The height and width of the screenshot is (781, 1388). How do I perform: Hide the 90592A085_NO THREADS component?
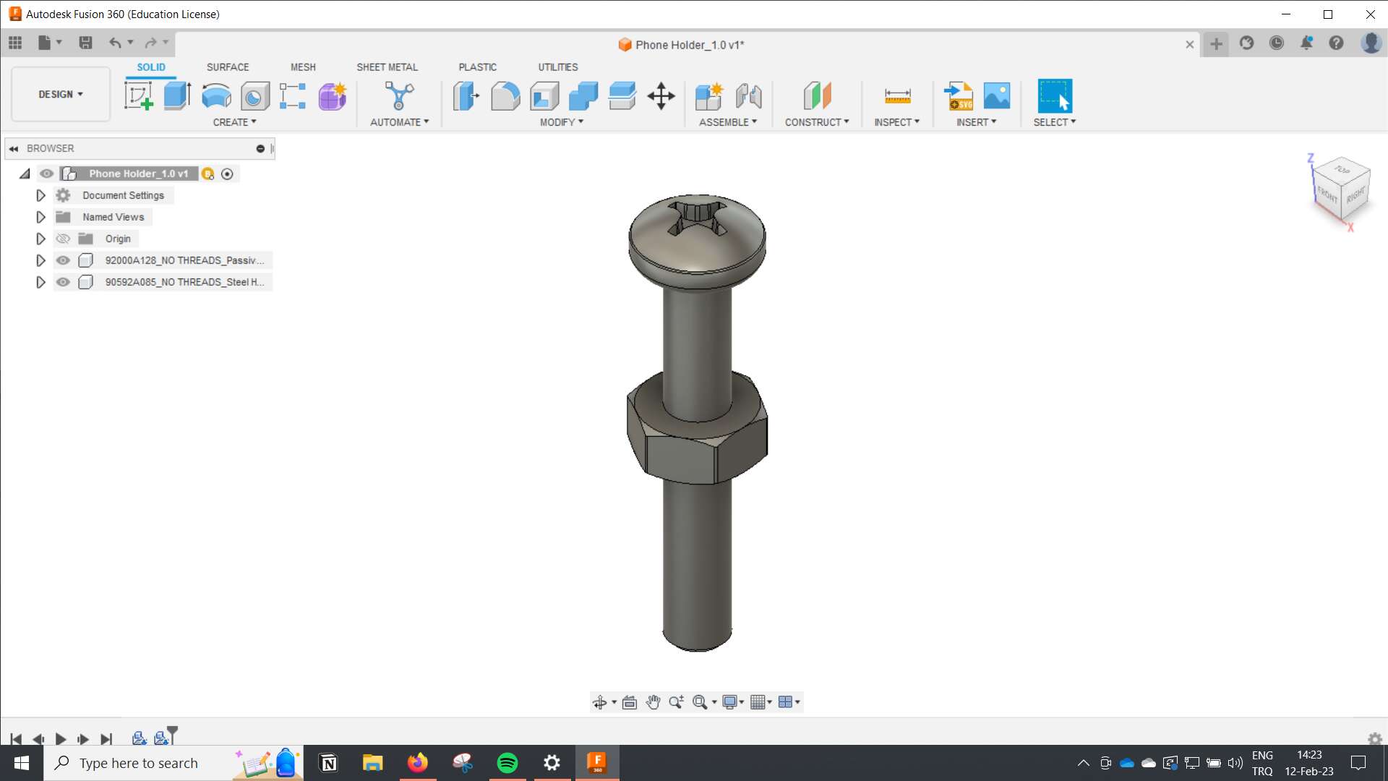pos(63,282)
